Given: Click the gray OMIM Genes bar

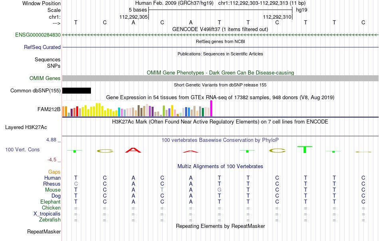Looking at the screenshot, I should coord(221,78).
